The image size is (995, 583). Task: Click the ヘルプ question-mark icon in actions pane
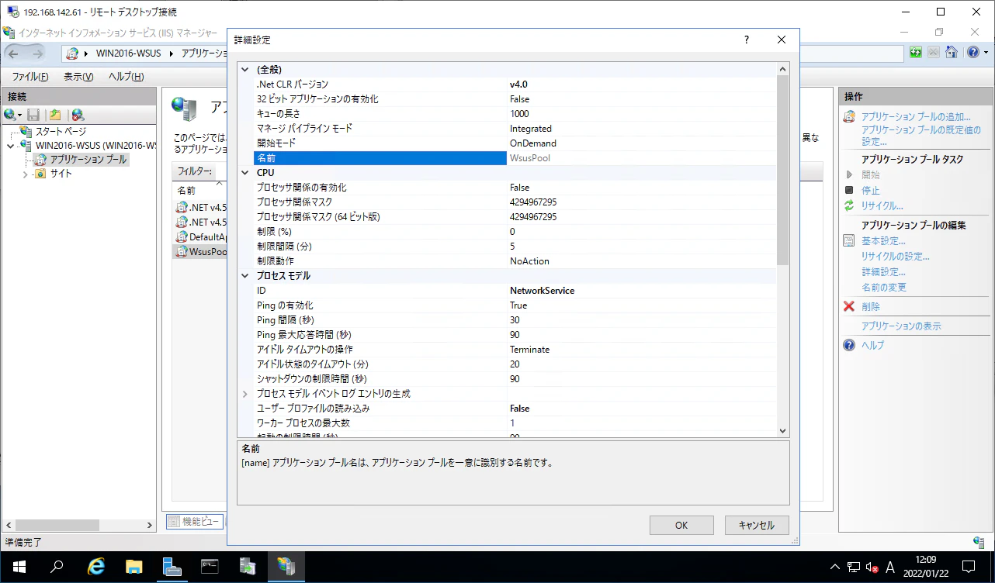tap(849, 345)
